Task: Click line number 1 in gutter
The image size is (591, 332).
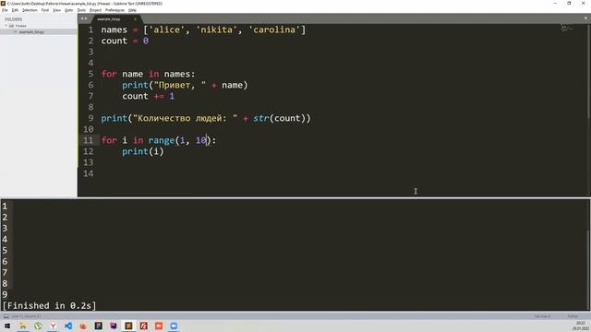Action: click(90, 30)
